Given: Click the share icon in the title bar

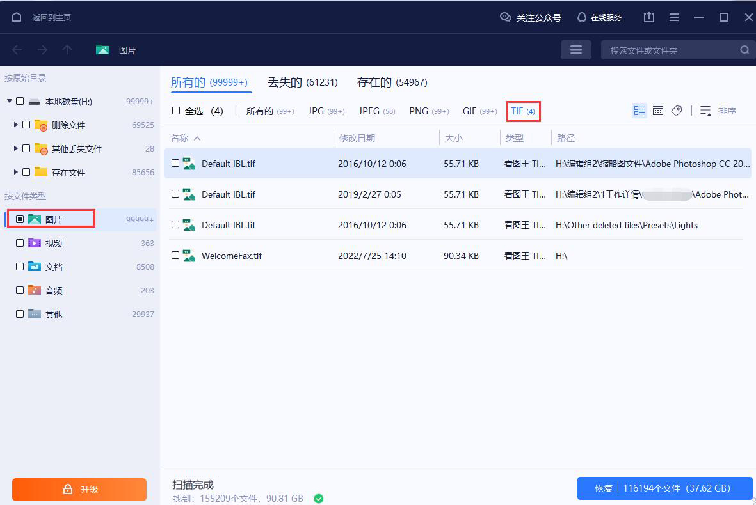Looking at the screenshot, I should (648, 17).
